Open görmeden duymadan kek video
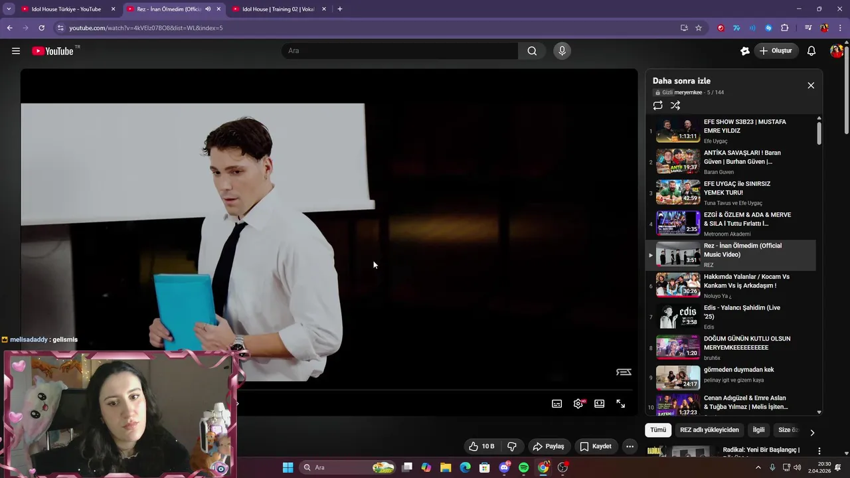Image resolution: width=850 pixels, height=478 pixels. click(730, 378)
